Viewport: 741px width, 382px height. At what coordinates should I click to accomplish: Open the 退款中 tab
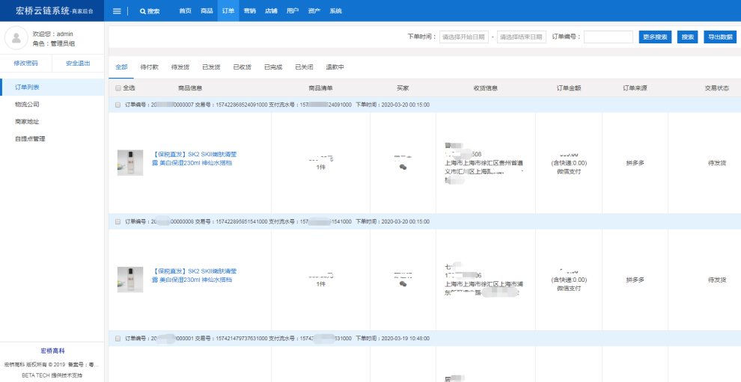335,67
